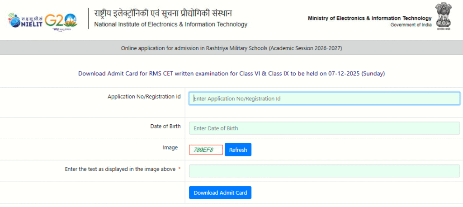Screen dimensions: 463x207
Task: Click the Rashtriya Military Schools admission banner
Action: pyautogui.click(x=231, y=48)
